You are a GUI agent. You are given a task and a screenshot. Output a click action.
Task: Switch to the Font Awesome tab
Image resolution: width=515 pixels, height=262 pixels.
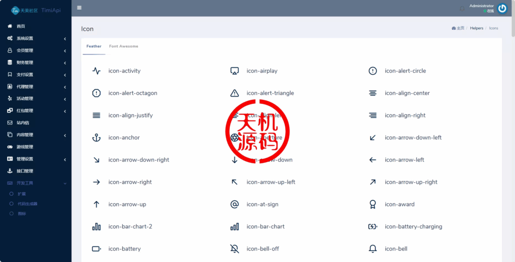(123, 46)
